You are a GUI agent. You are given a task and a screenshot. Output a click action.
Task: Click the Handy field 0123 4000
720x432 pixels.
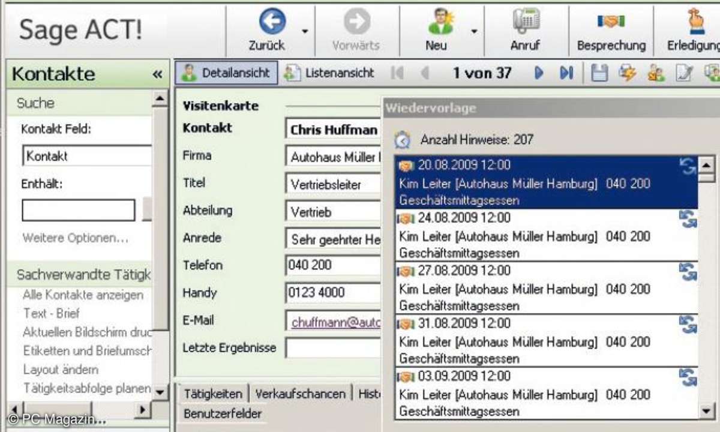[x=334, y=293]
